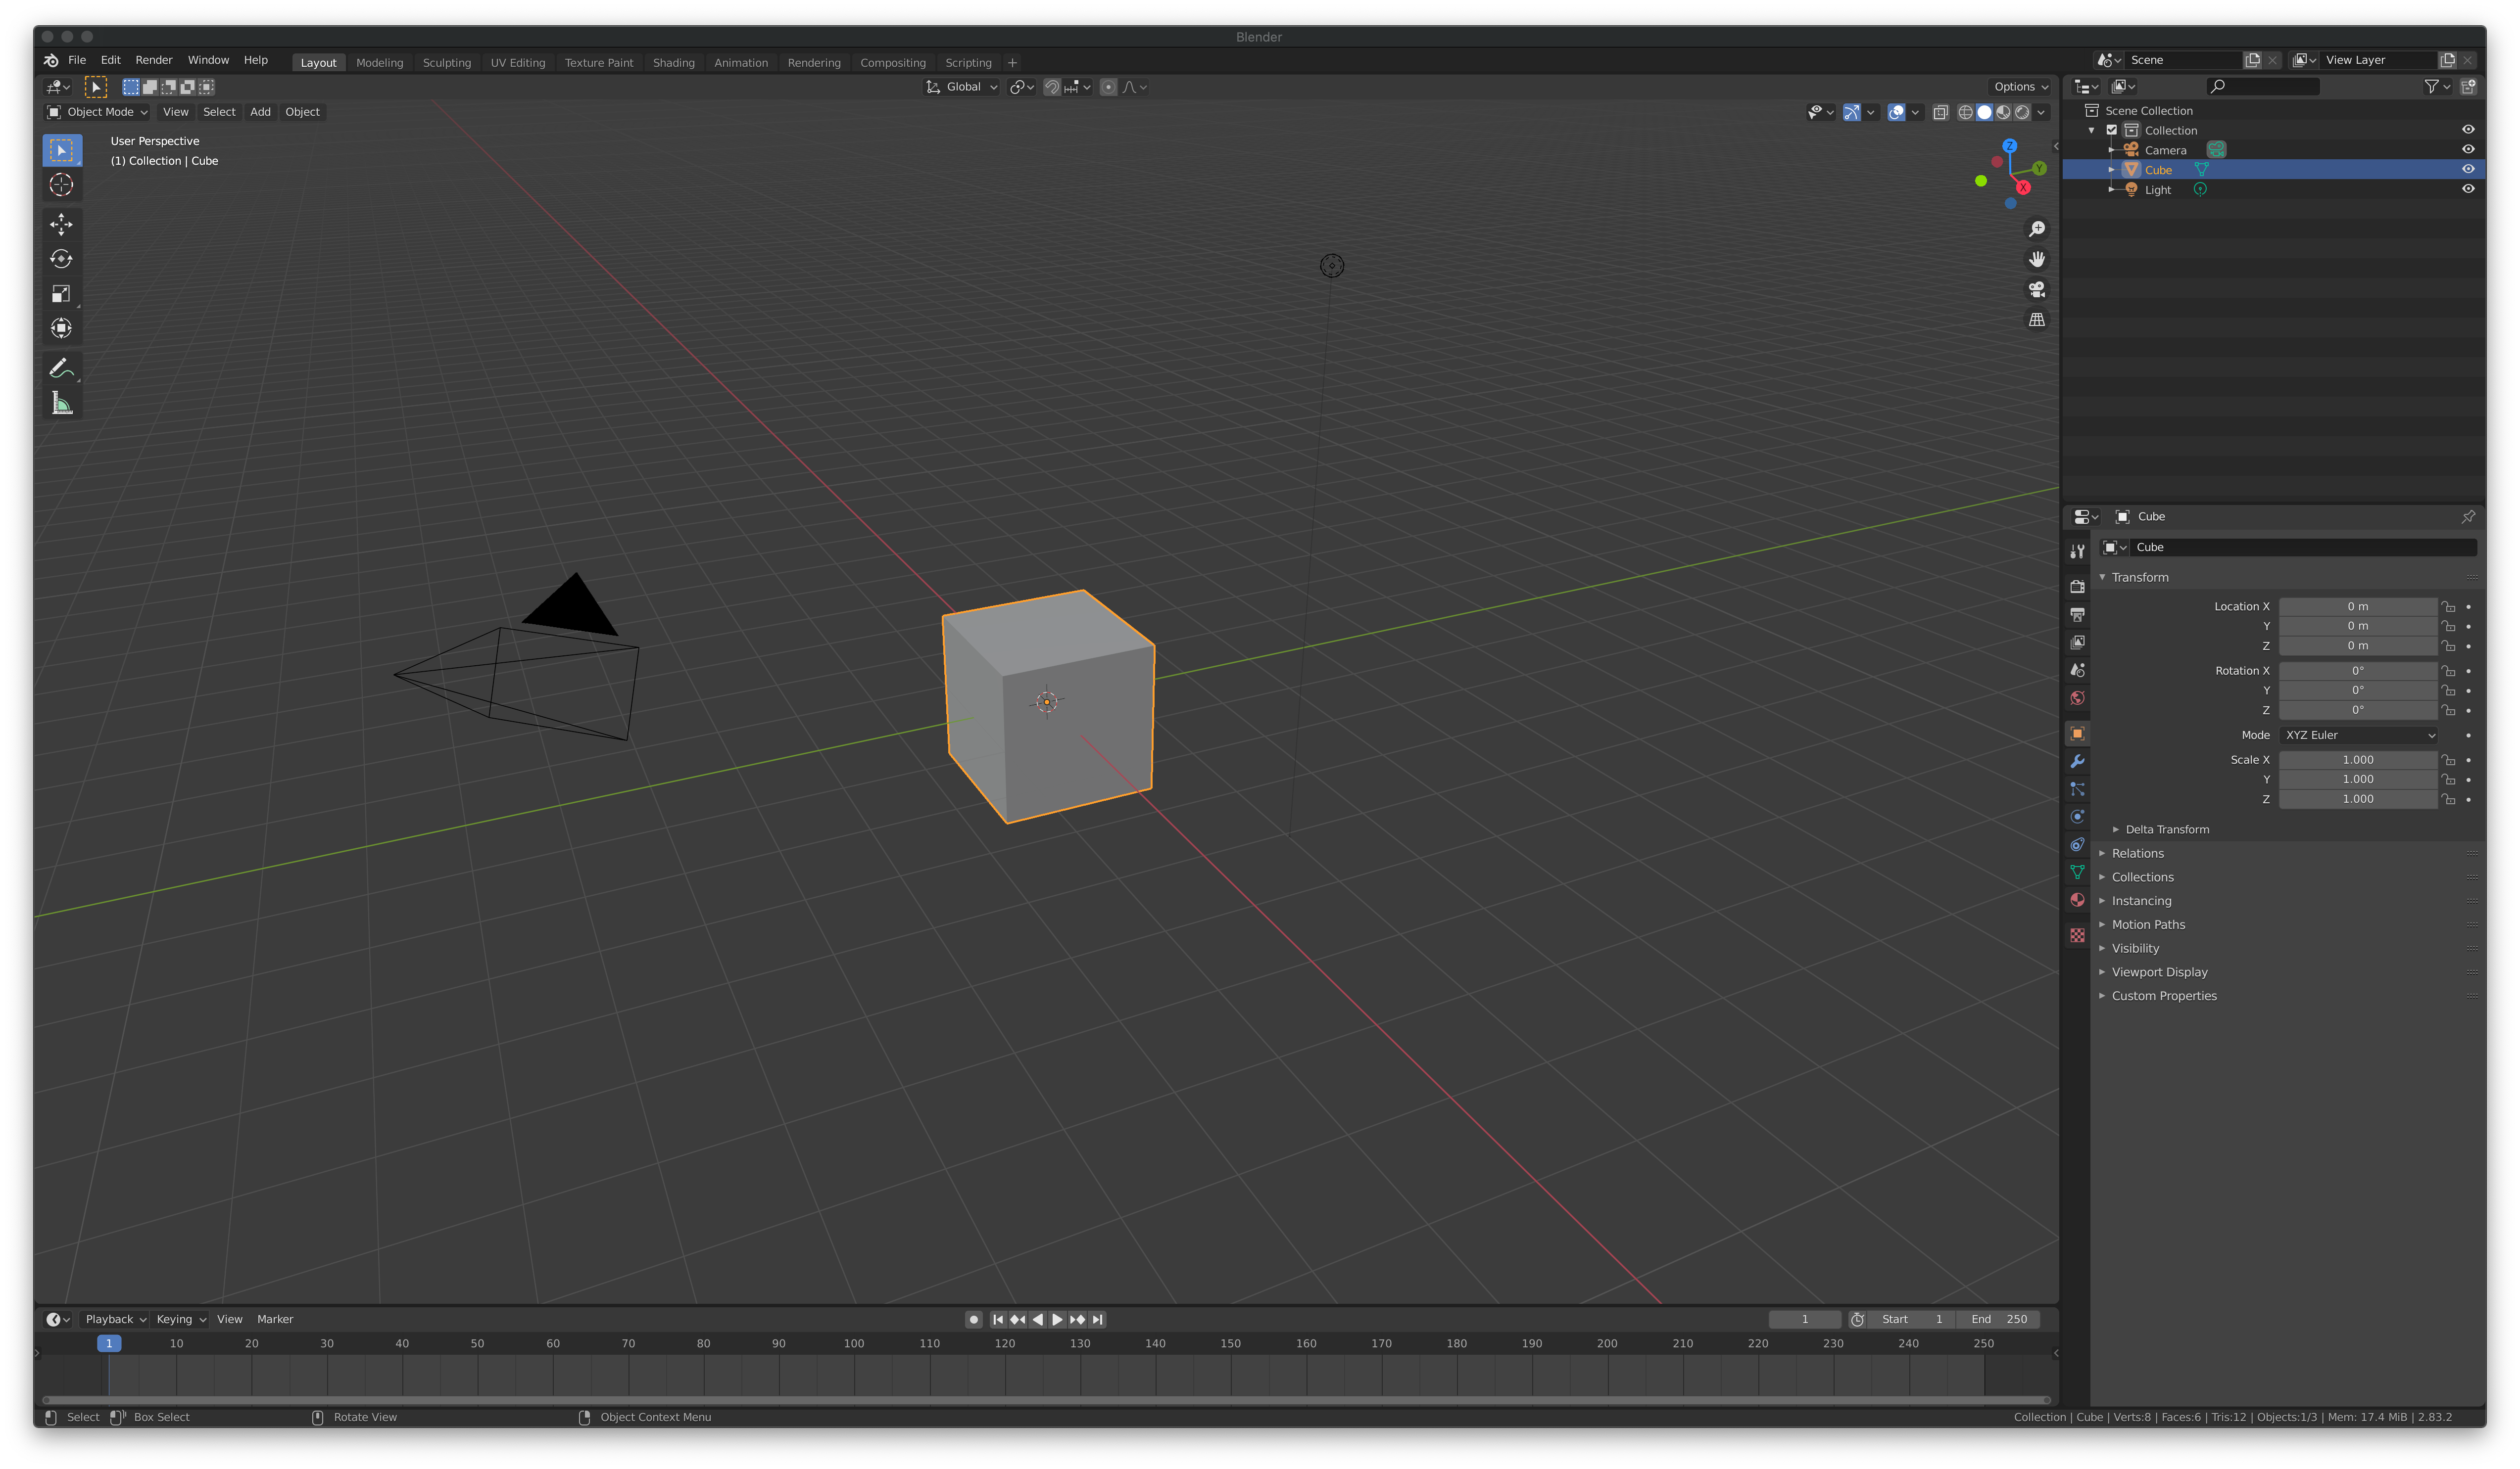Open the Object Mode dropdown
Viewport: 2520px width, 1469px height.
pos(98,112)
